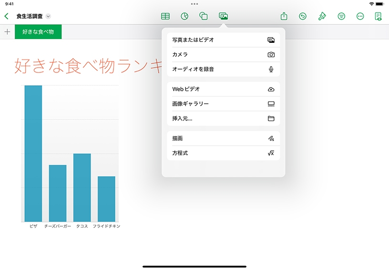
Task: Select オーディオを録音 menu option
Action: (x=223, y=70)
